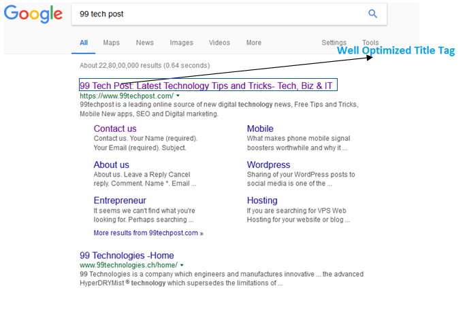The height and width of the screenshot is (314, 467).
Task: Click More results from 99techpost.com
Action: pyautogui.click(x=148, y=233)
